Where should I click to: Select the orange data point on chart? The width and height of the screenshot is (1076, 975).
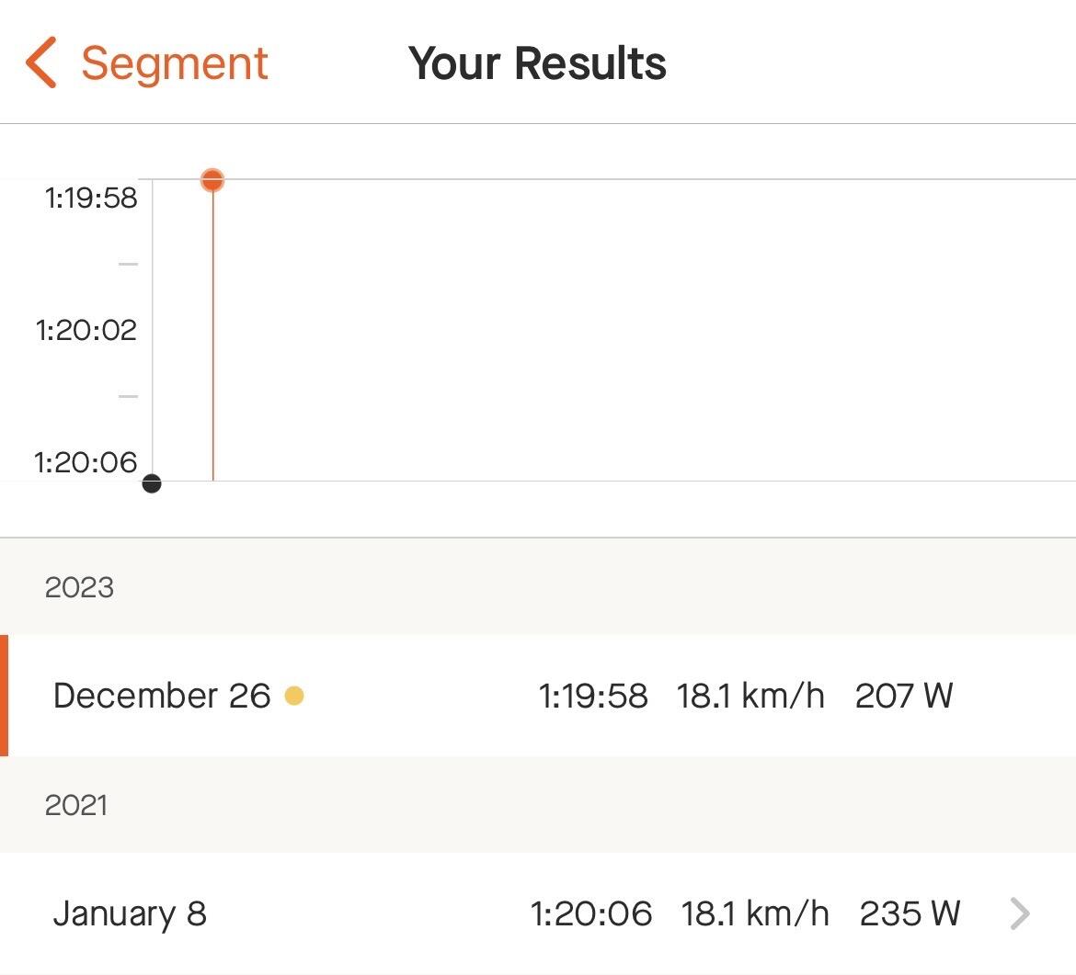pos(212,180)
